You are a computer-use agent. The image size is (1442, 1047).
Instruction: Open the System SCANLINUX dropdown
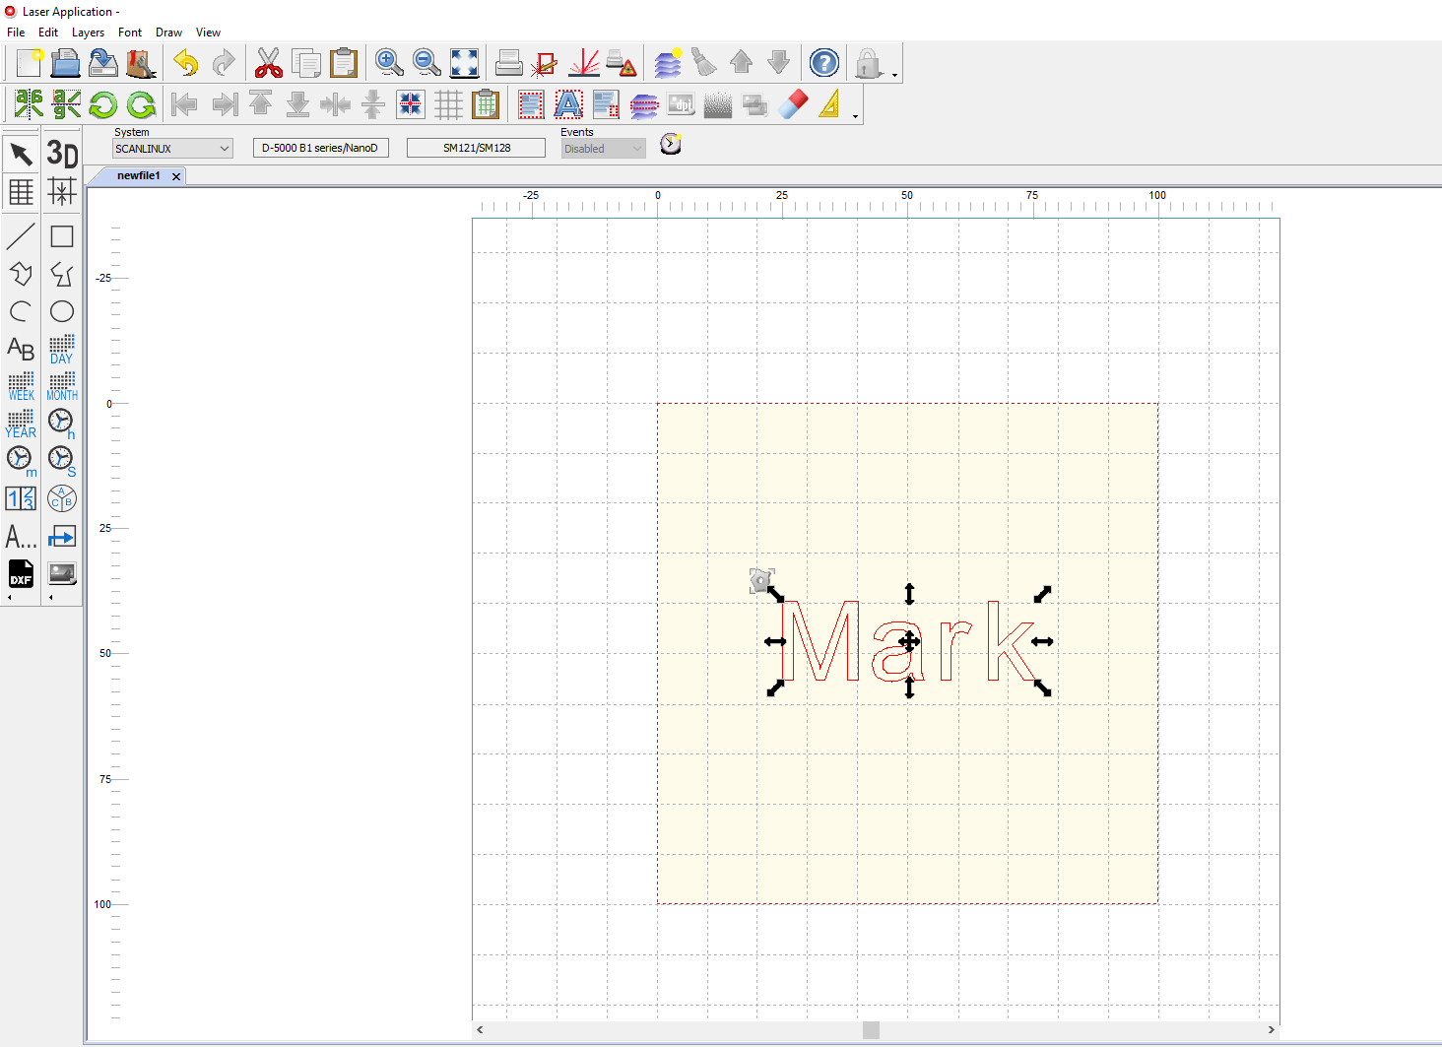172,149
